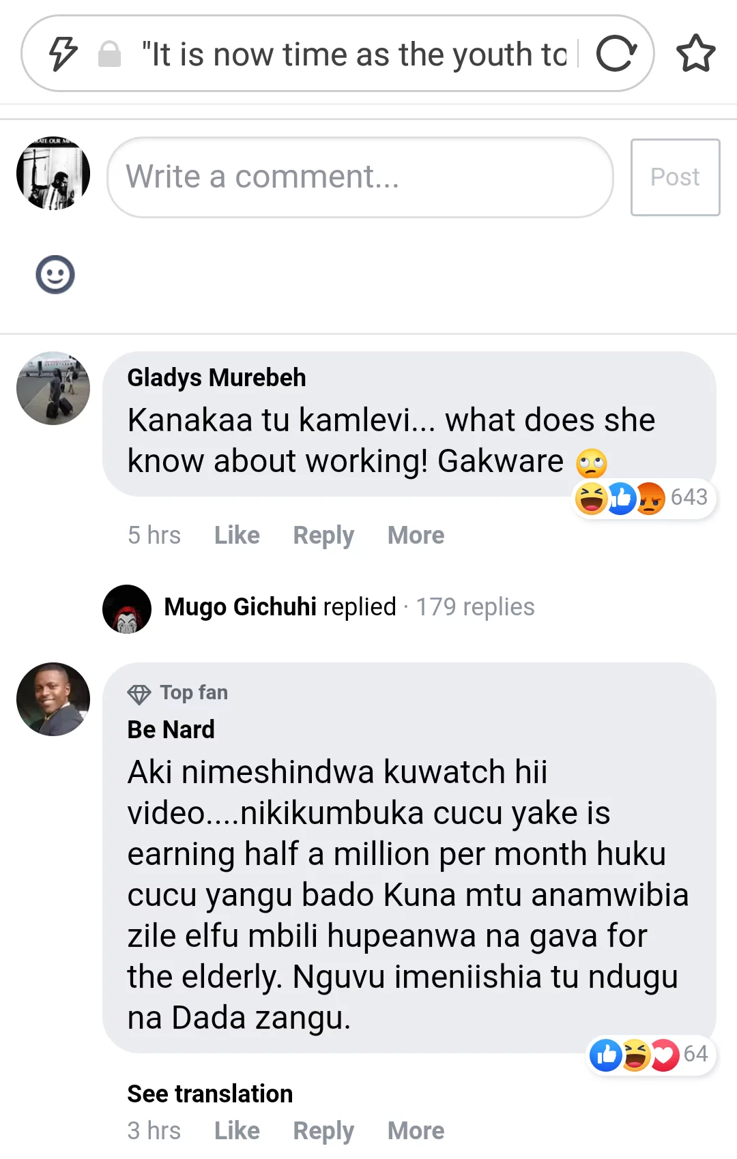Tap the lightning bolt icon in address bar

[x=63, y=54]
